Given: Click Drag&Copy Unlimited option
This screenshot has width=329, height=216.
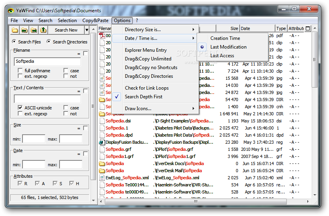Looking at the screenshot, I should coord(155,59).
